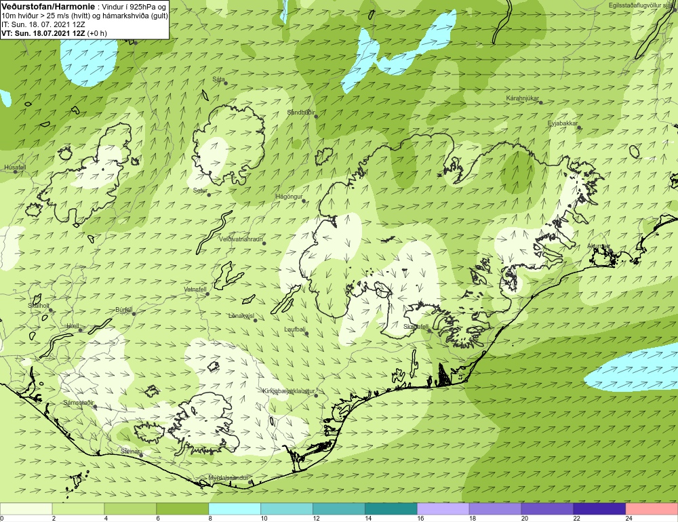This screenshot has height=522, width=678.
Task: Click the Húsafell station label
Action: coord(15,167)
